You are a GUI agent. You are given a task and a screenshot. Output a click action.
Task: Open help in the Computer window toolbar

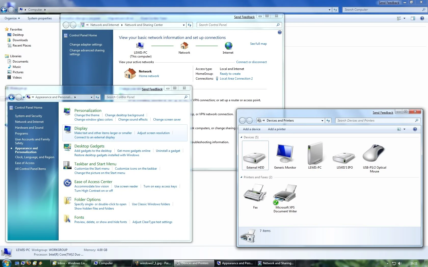(422, 18)
